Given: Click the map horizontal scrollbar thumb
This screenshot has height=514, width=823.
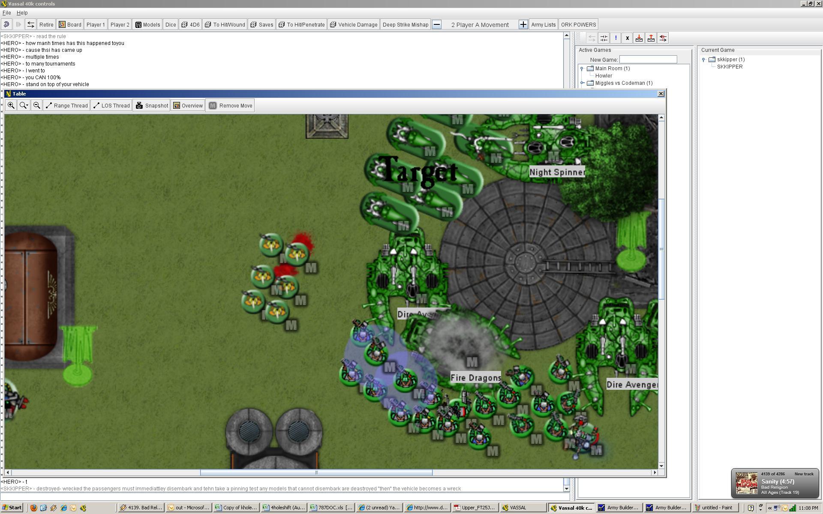Looking at the screenshot, I should [x=316, y=472].
